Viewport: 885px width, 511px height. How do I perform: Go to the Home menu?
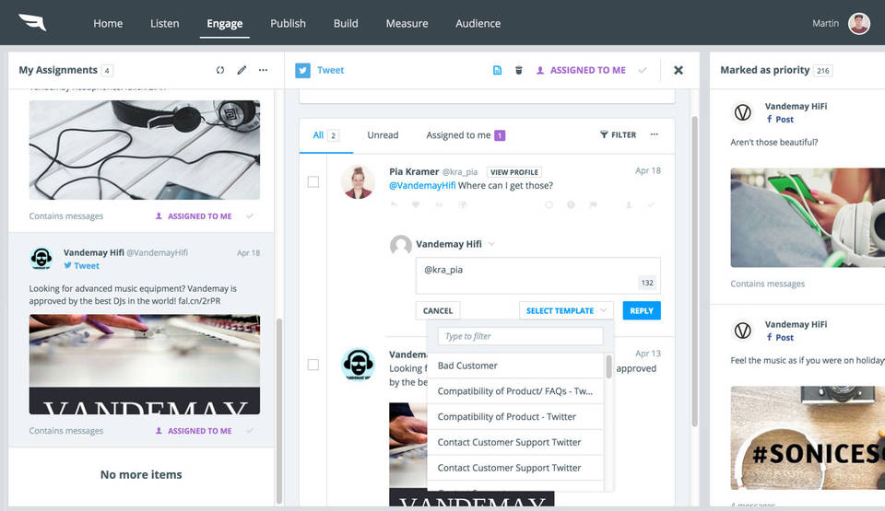pos(108,23)
